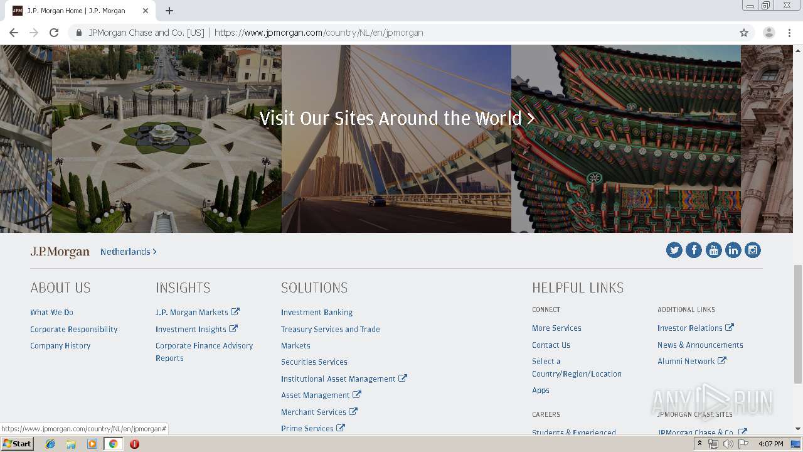Open What We Do link
This screenshot has height=452, width=803.
[51, 313]
